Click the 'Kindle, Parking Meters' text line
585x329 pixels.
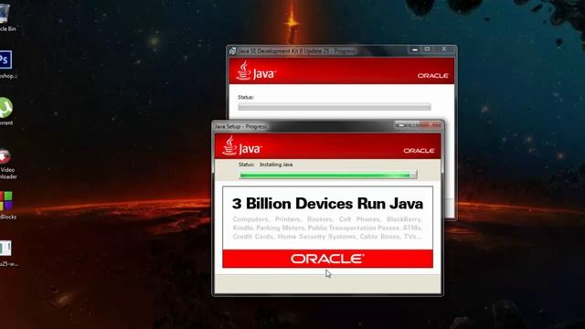(327, 228)
